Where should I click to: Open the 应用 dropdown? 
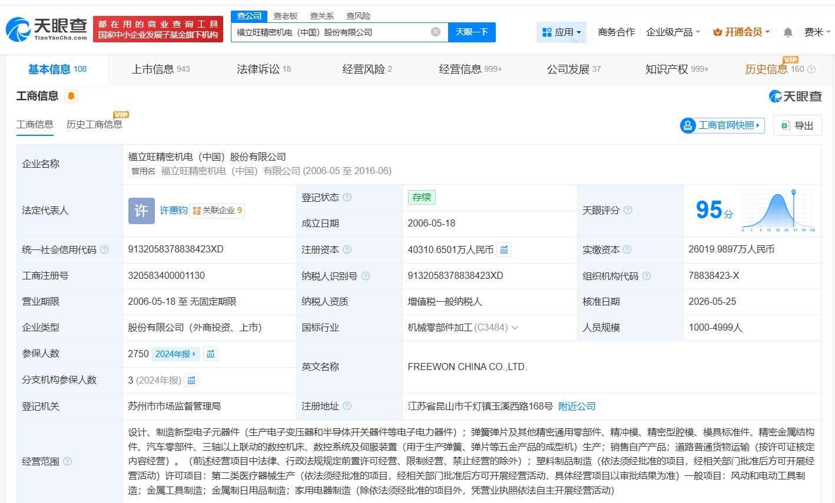pyautogui.click(x=561, y=32)
